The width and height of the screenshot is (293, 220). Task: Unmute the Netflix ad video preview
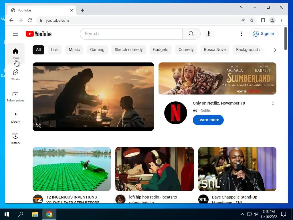coord(38,125)
